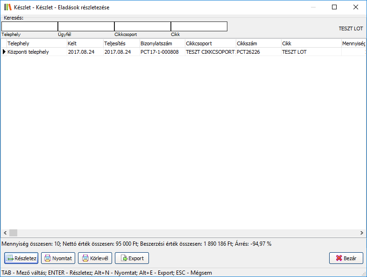Sort by the Kelt column header
This screenshot has width=367, height=277.
click(85, 43)
